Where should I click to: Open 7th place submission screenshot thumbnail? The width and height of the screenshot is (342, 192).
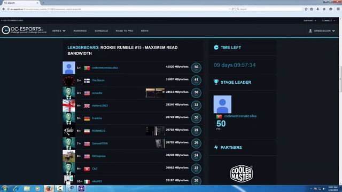[x=160, y=143]
